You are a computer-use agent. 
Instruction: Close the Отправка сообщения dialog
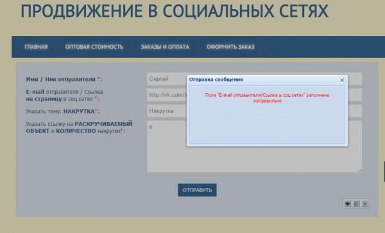coord(342,80)
